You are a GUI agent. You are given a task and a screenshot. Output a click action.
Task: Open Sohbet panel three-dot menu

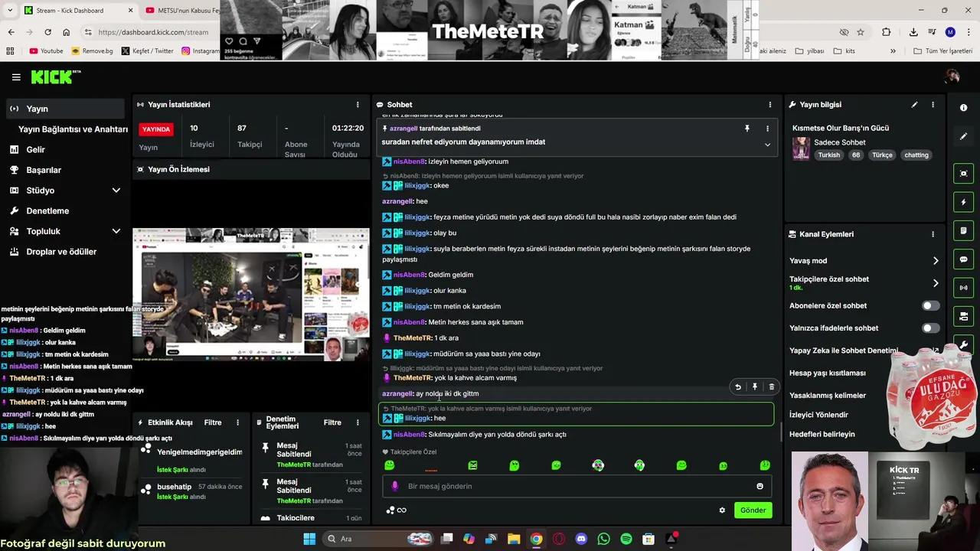point(770,105)
